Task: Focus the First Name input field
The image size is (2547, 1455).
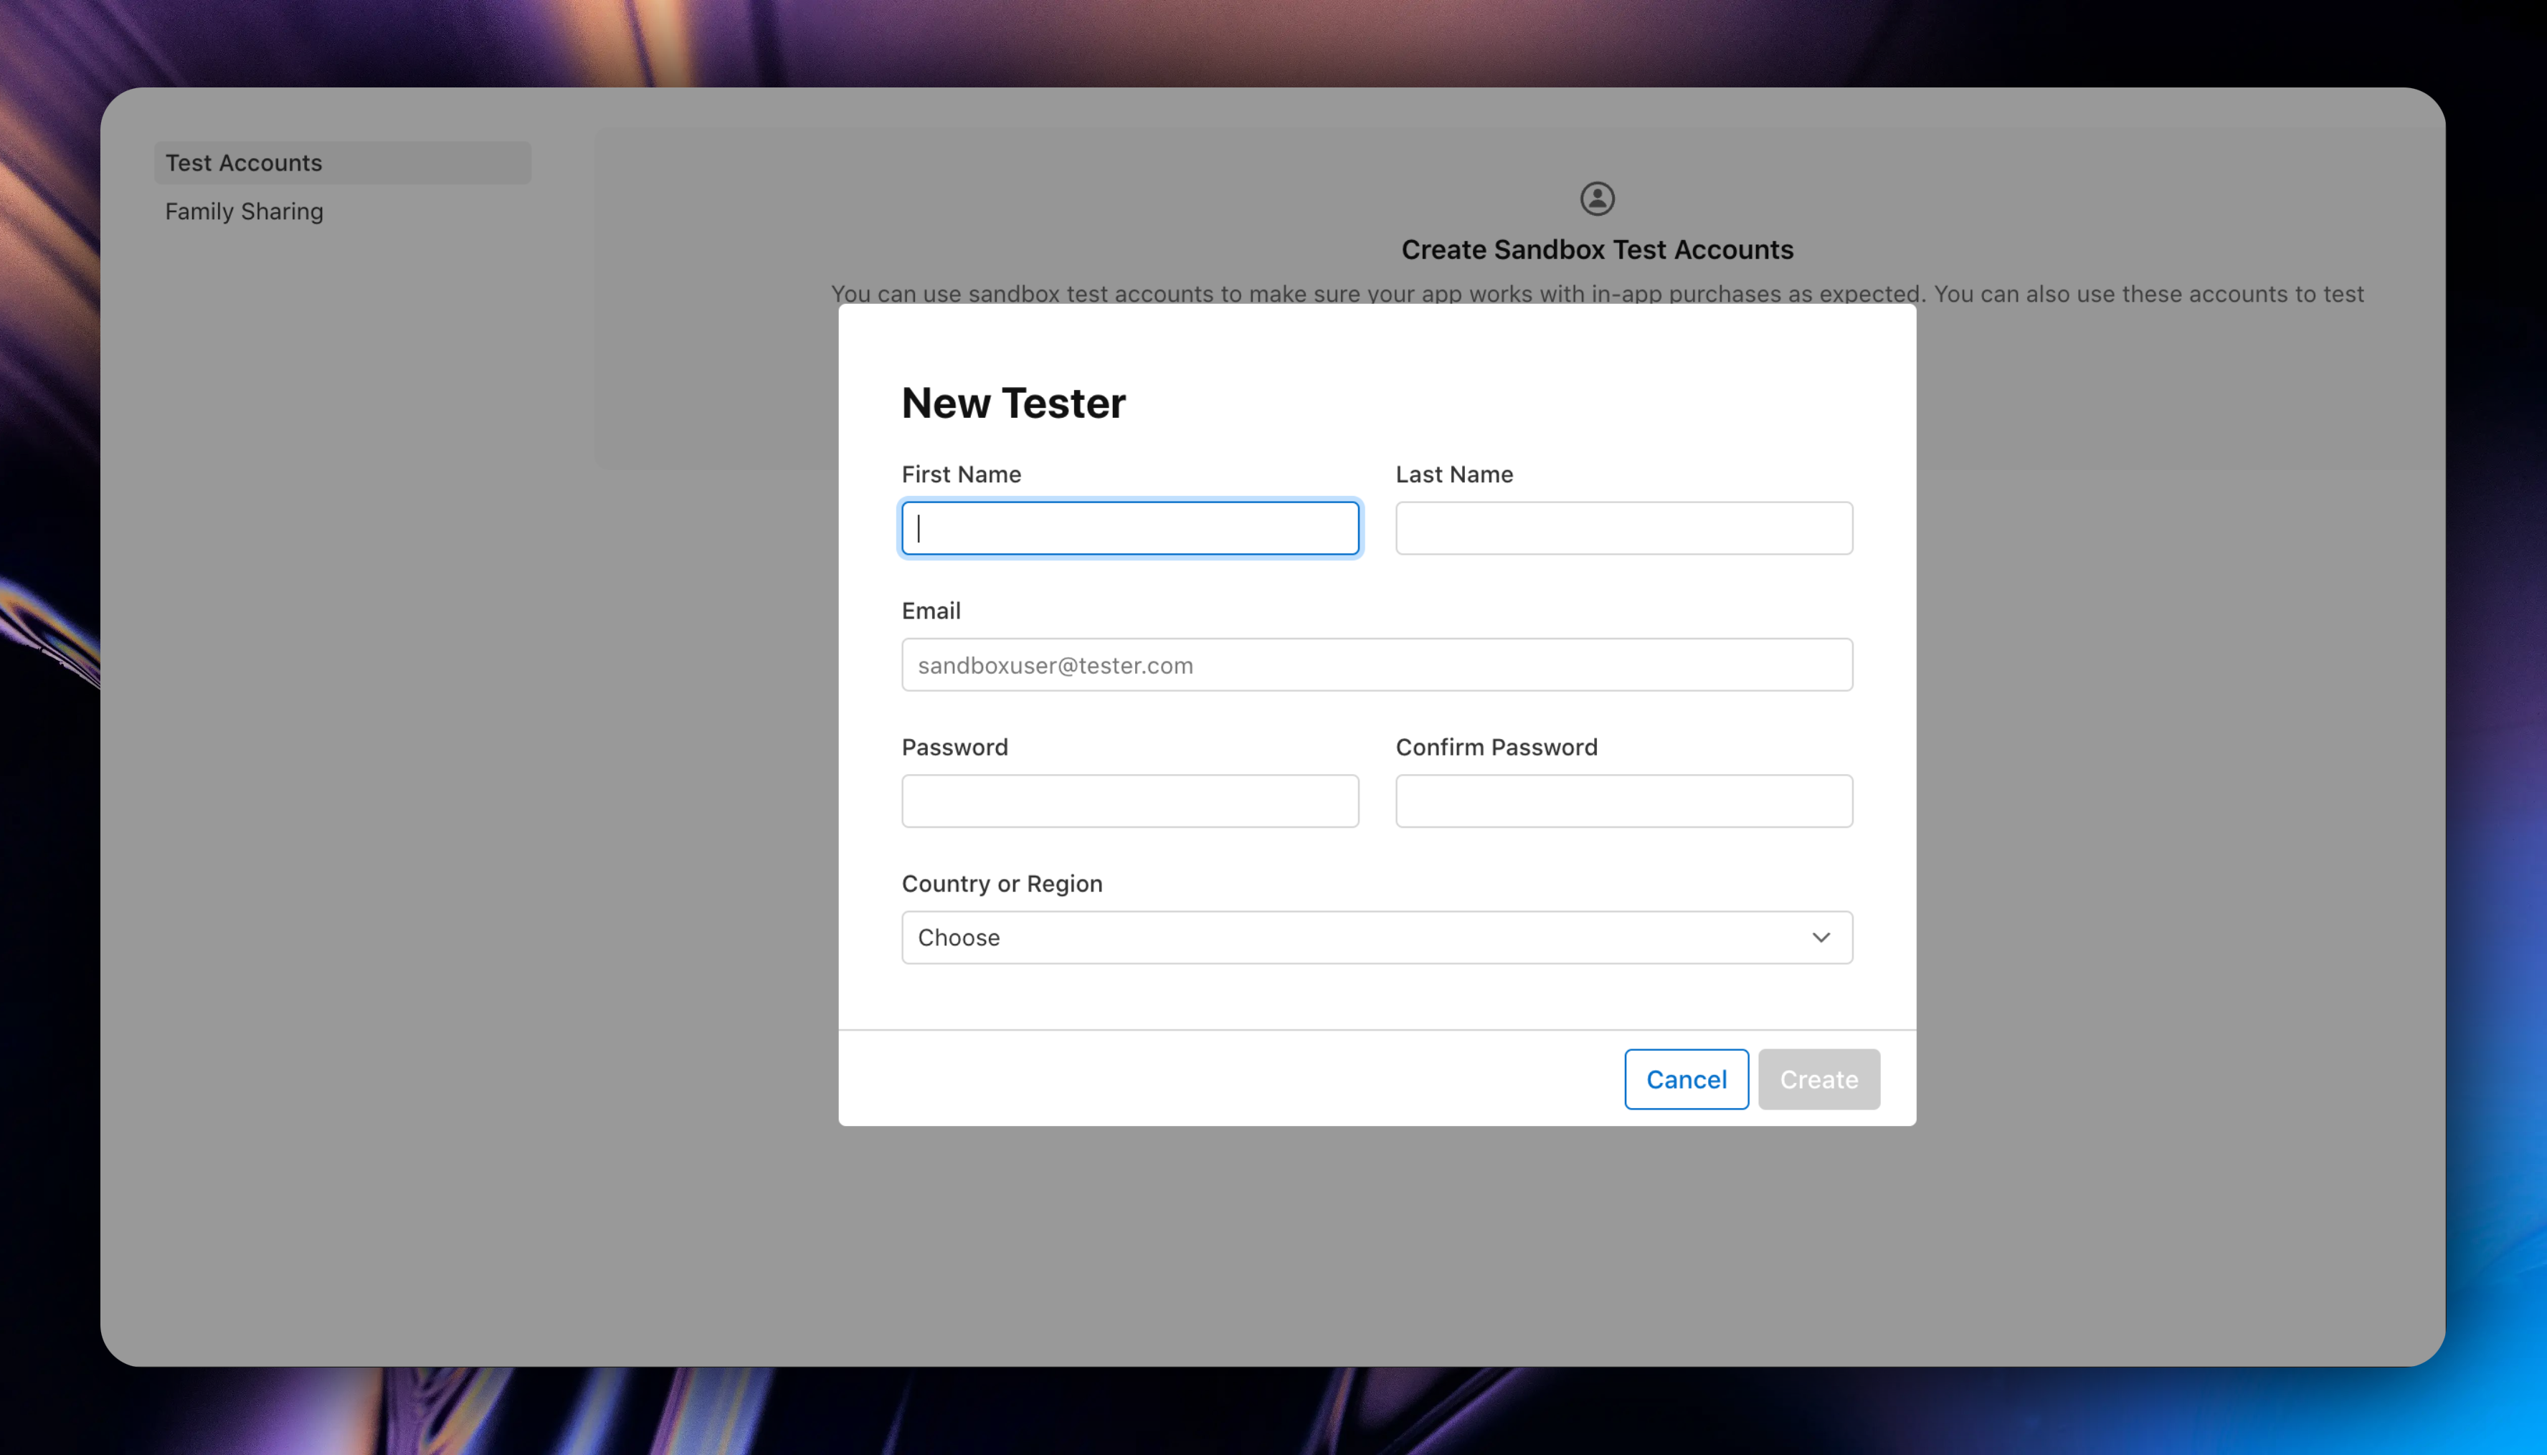Action: [x=1129, y=528]
